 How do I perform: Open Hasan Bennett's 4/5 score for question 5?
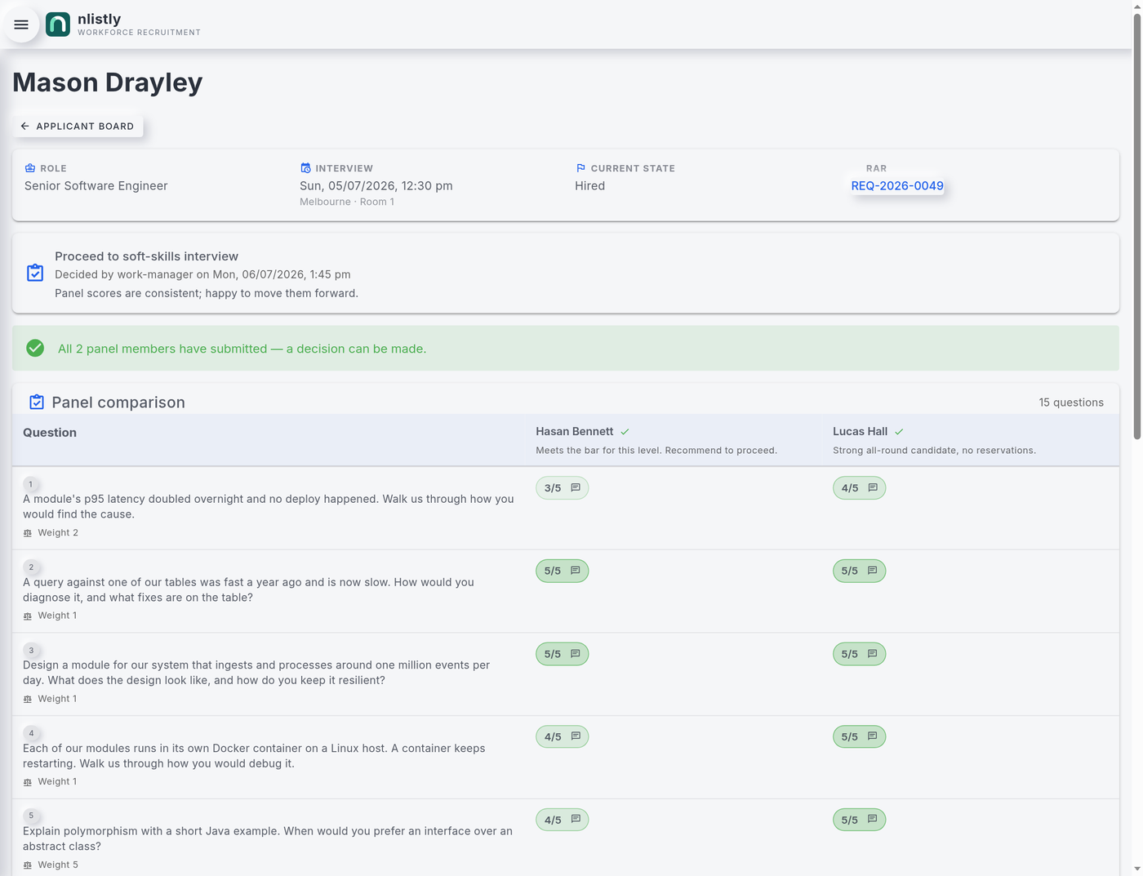click(x=562, y=820)
